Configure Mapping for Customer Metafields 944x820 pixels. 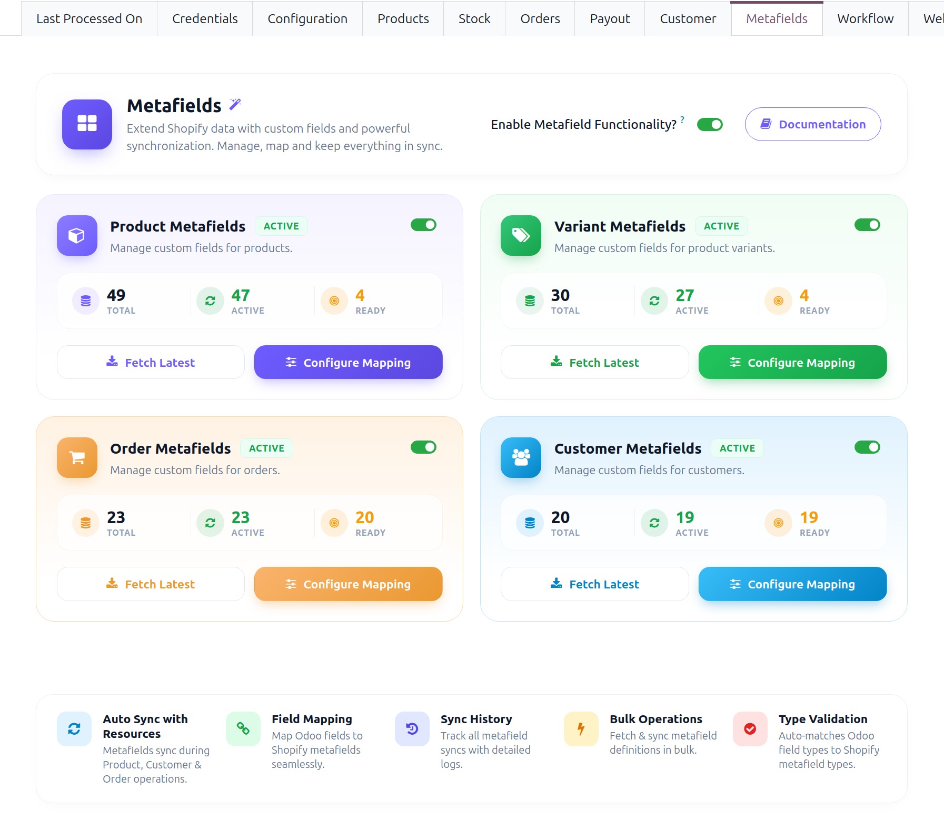792,584
